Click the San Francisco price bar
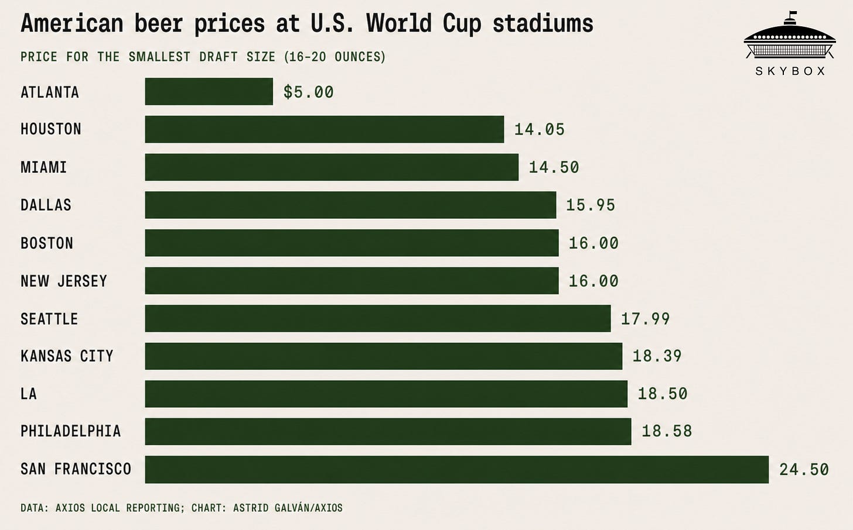This screenshot has width=853, height=530. 457,469
